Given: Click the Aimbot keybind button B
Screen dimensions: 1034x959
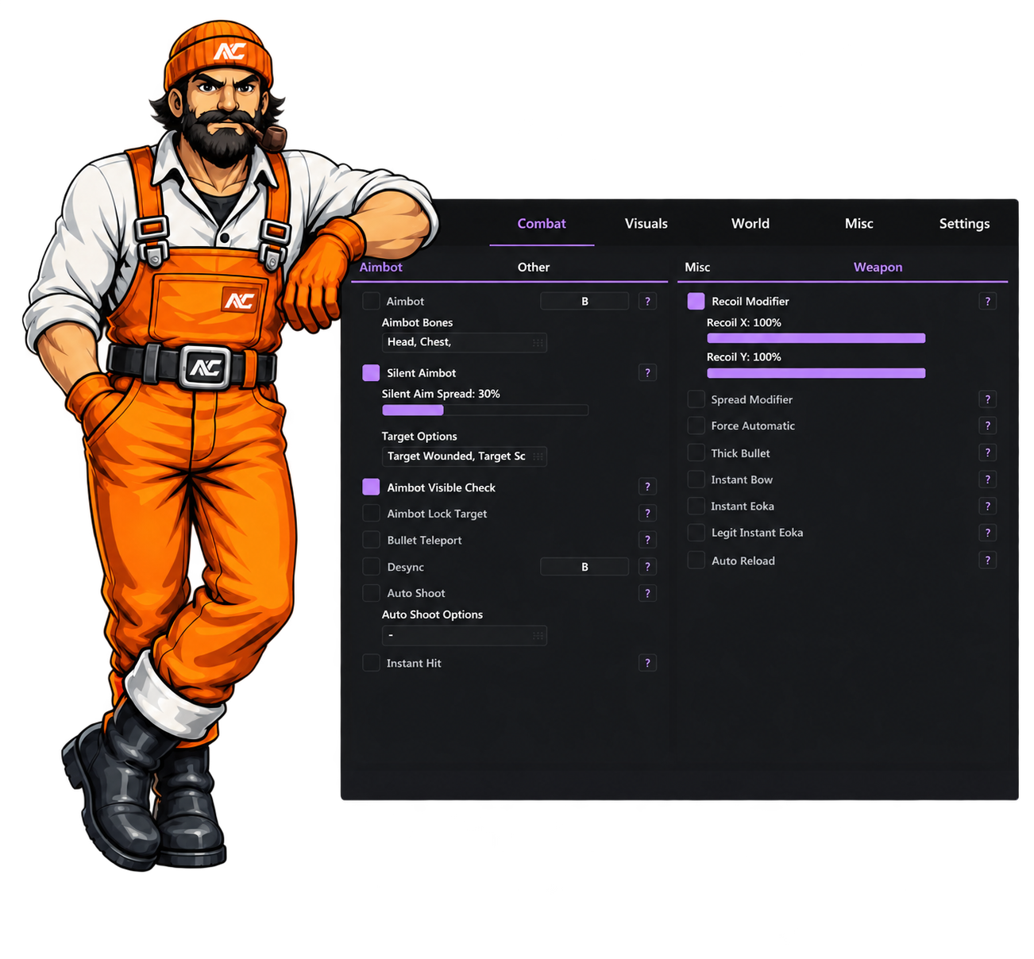Looking at the screenshot, I should 585,302.
